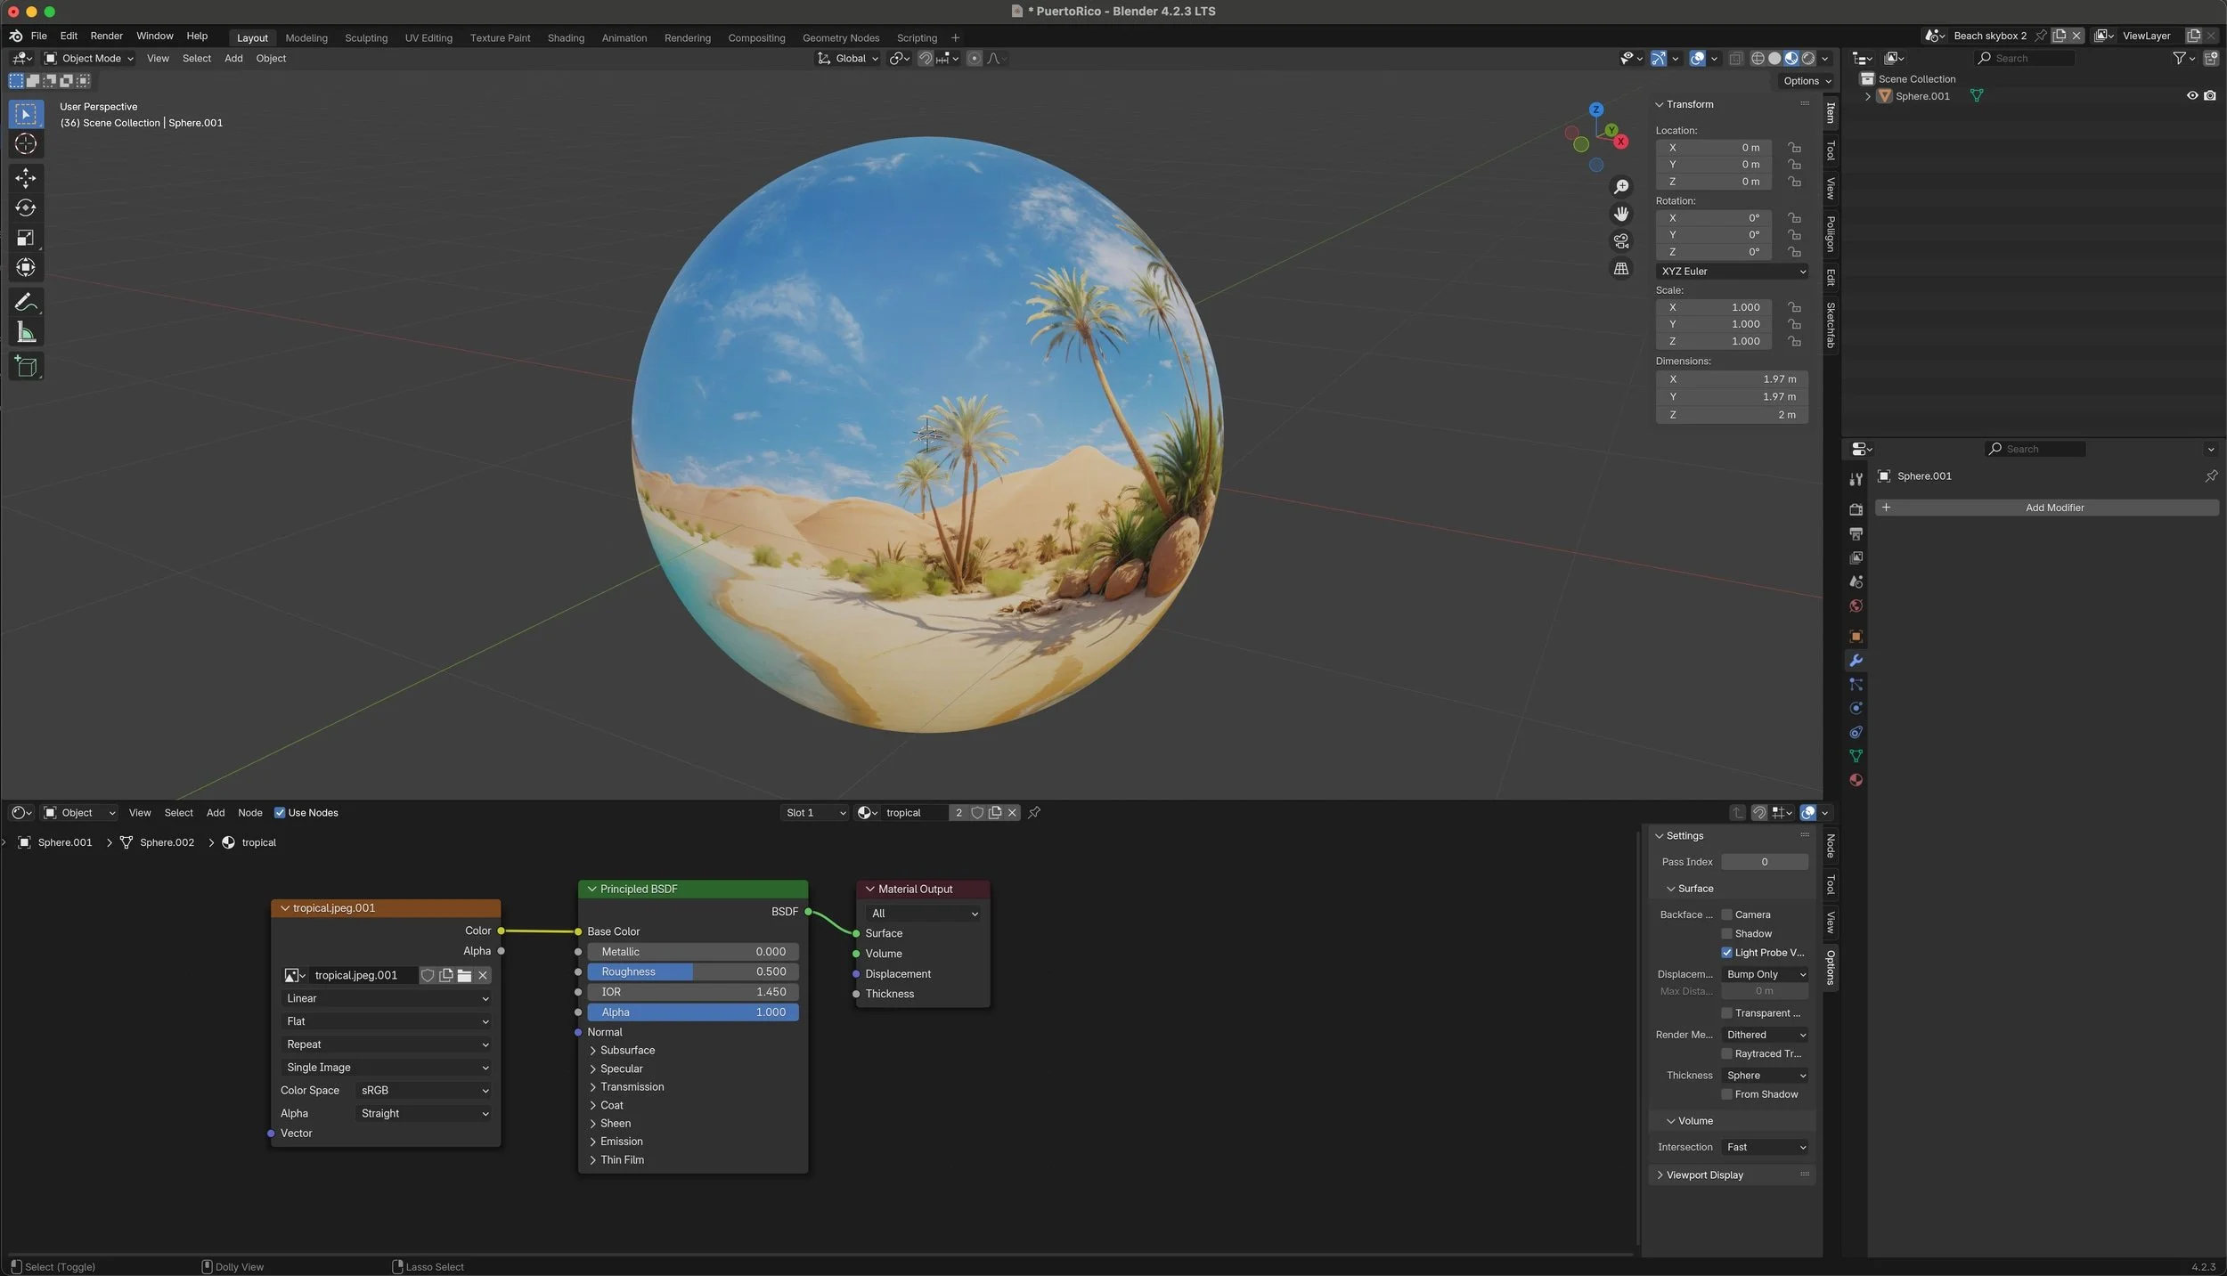Click the viewport zoom magnifier icon
This screenshot has height=1276, width=2227.
pos(1621,186)
